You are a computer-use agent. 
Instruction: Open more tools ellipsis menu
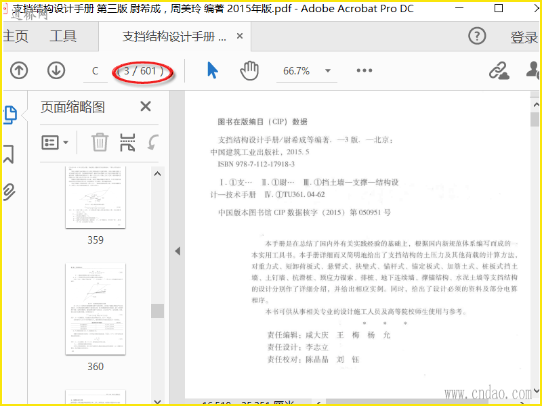(x=364, y=70)
